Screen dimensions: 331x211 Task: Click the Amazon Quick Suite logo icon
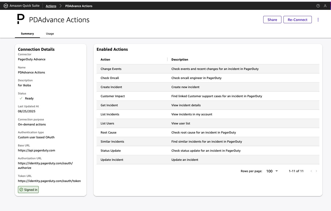6,6
